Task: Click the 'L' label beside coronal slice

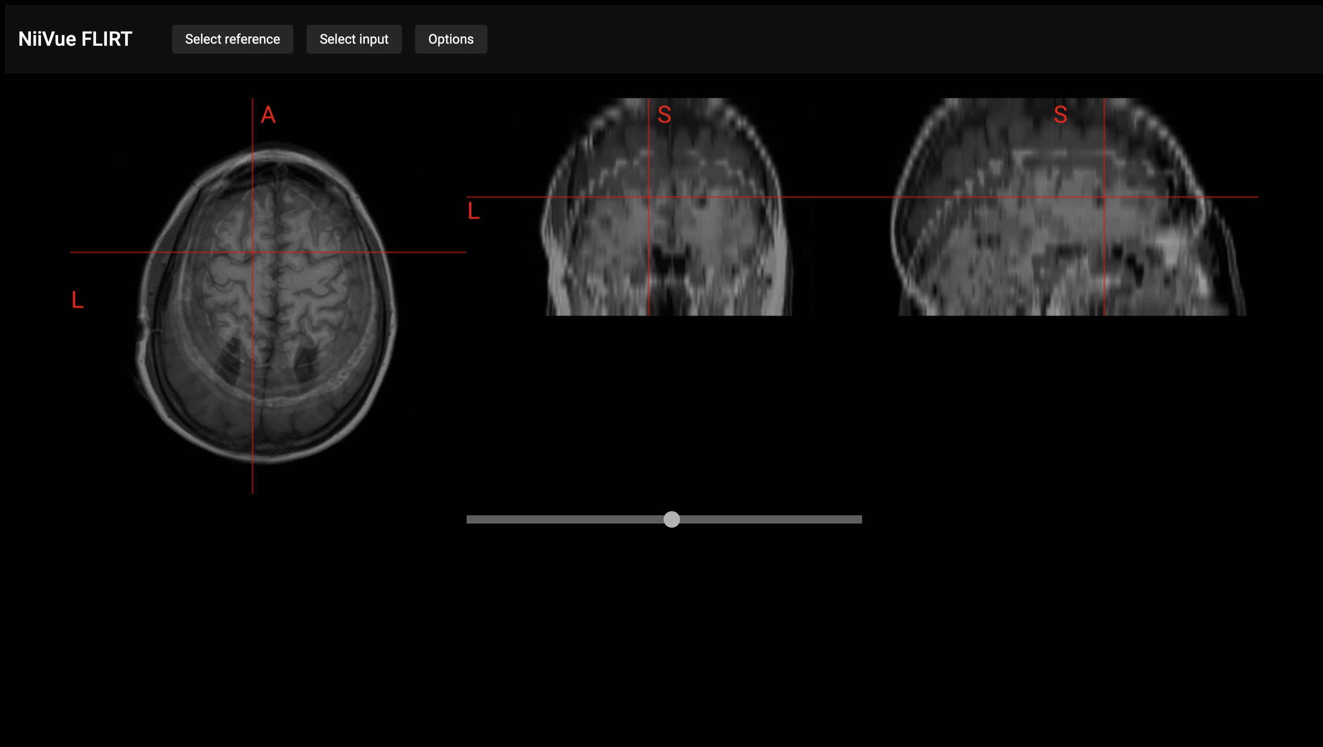Action: [x=473, y=211]
